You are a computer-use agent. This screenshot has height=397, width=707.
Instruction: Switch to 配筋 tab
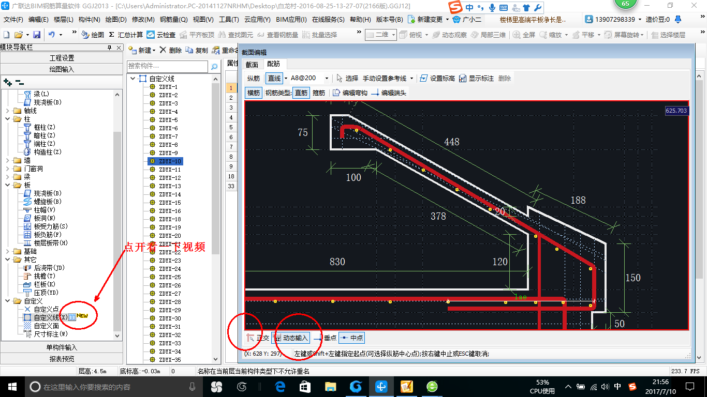click(273, 64)
